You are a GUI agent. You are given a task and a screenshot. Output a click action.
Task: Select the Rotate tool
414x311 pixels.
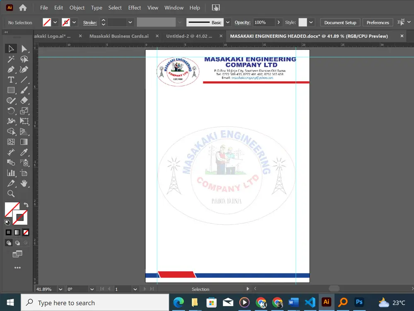pyautogui.click(x=11, y=111)
